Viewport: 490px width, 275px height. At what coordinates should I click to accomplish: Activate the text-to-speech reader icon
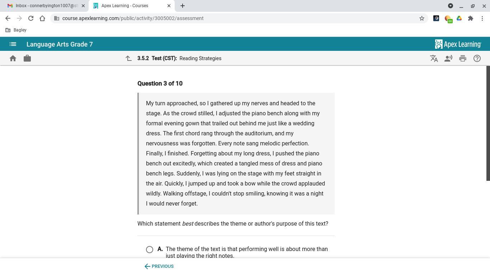coord(448,58)
